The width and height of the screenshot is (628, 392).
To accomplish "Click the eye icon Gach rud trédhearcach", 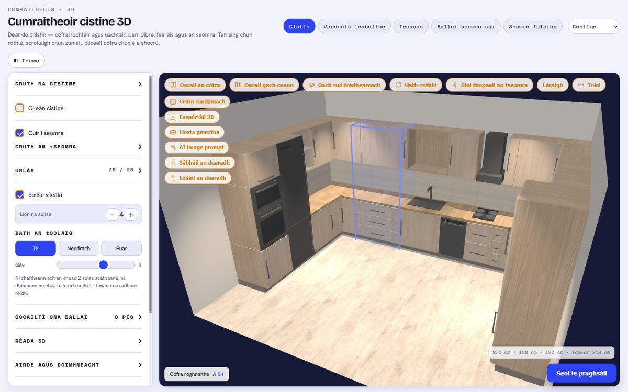I will 311,85.
